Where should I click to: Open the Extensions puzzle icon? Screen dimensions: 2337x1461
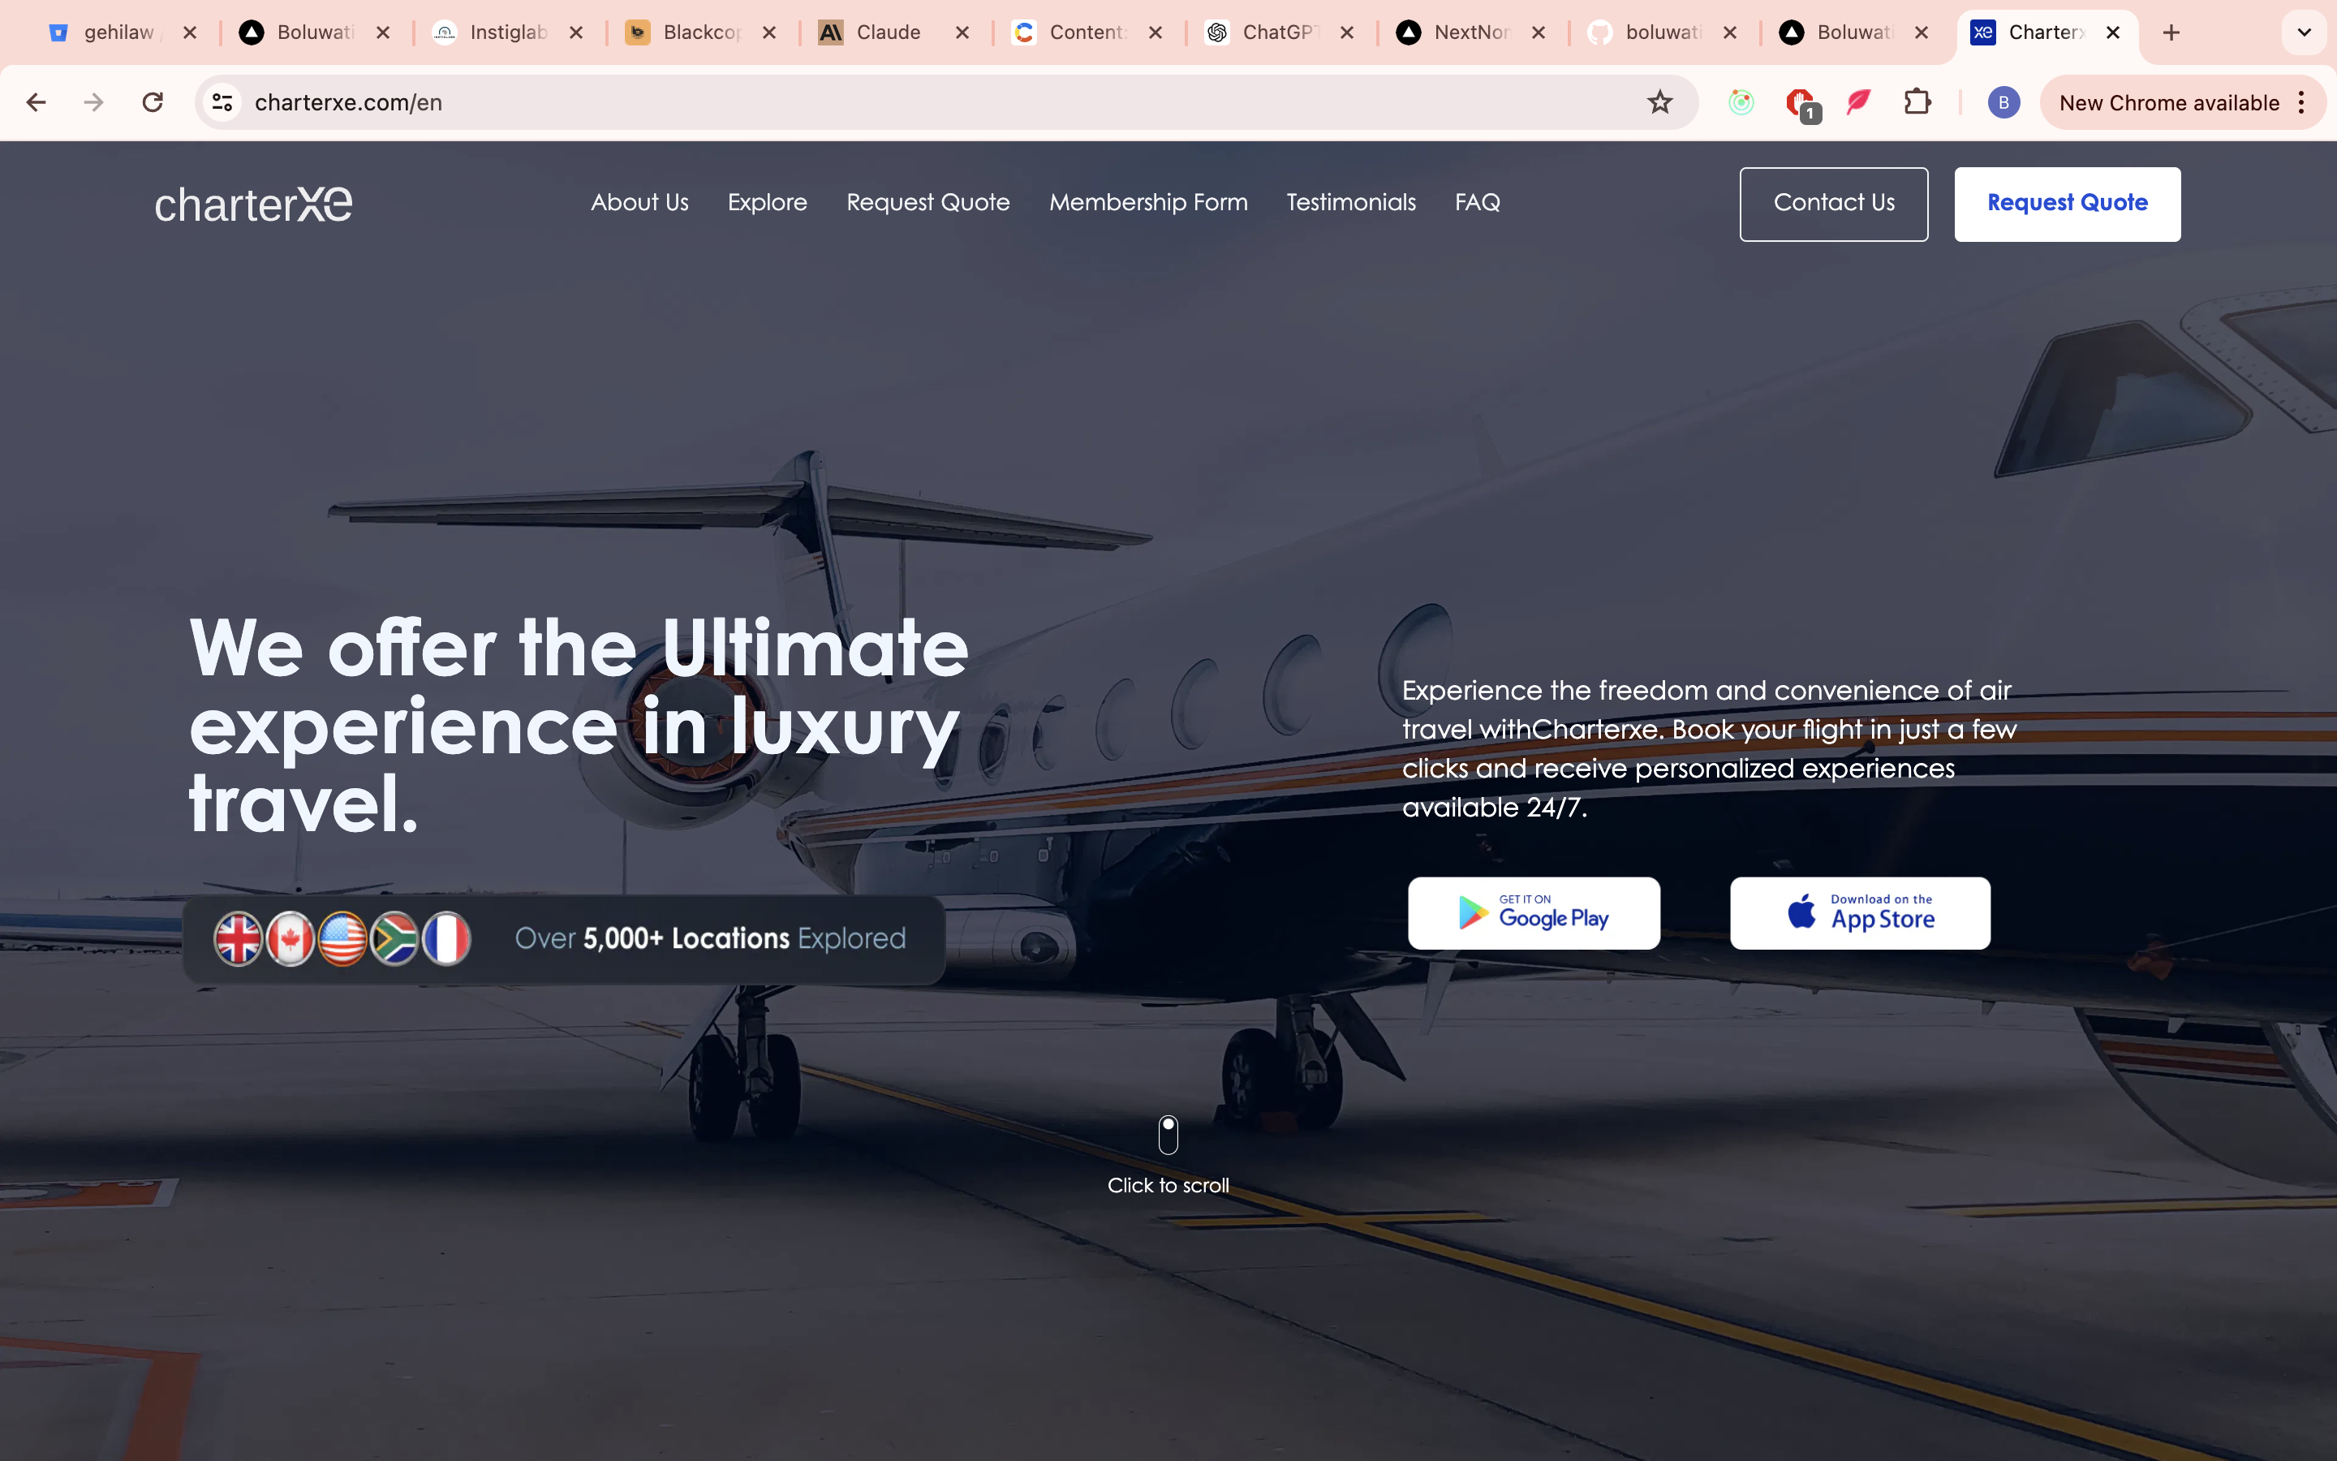click(1917, 102)
